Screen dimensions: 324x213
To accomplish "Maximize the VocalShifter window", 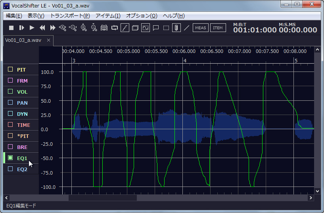I will click(297, 4).
